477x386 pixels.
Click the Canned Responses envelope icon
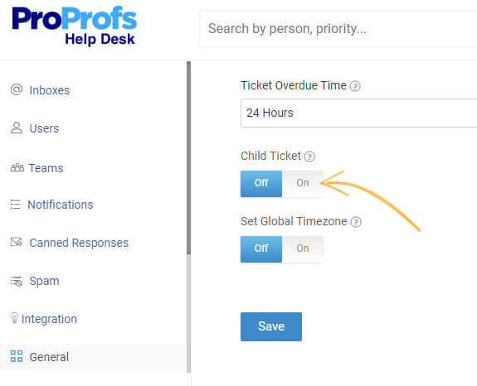pyautogui.click(x=17, y=242)
